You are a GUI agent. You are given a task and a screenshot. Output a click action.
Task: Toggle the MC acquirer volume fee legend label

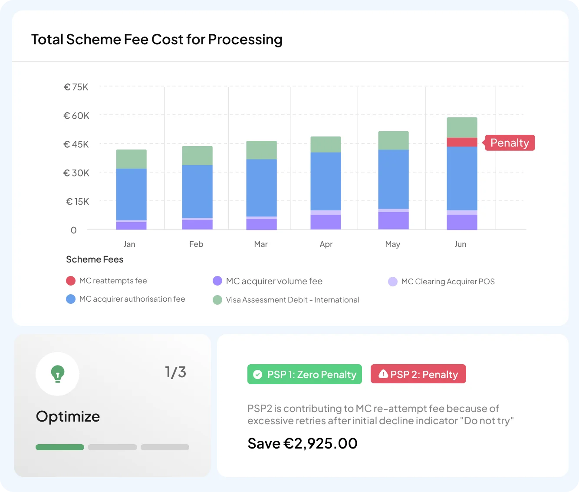(274, 281)
